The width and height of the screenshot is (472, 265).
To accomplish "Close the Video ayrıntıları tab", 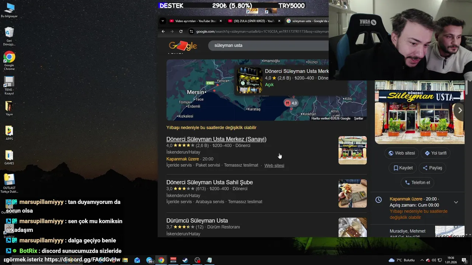I will [x=221, y=21].
